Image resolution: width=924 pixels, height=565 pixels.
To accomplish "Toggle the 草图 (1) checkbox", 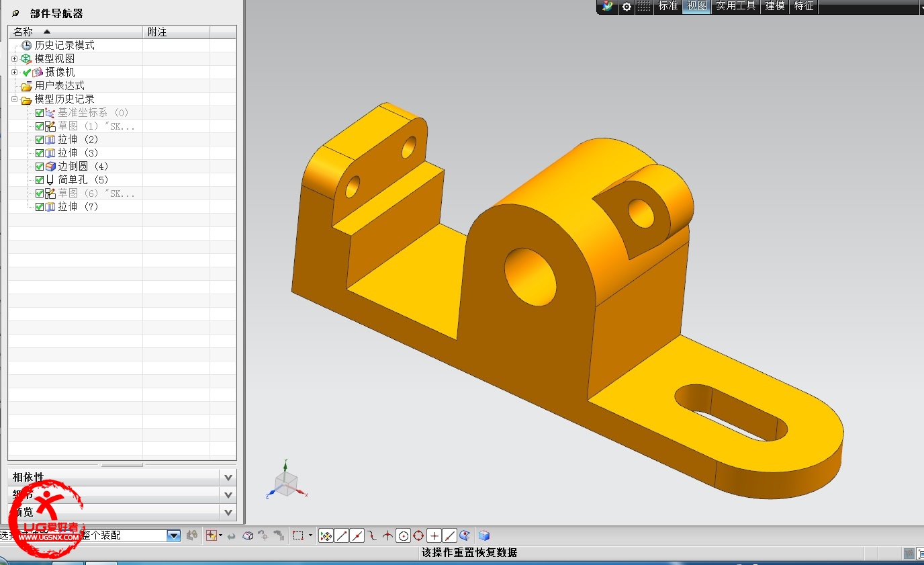I will 40,126.
